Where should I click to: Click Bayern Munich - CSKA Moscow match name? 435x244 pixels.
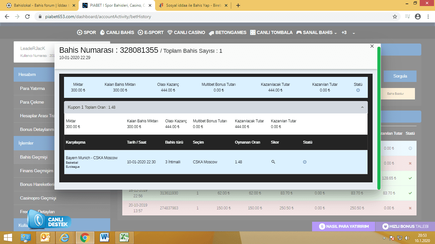tap(92, 158)
